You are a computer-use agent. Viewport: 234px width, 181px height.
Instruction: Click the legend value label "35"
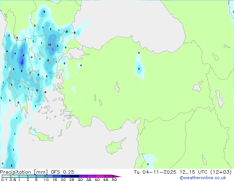click(89, 180)
